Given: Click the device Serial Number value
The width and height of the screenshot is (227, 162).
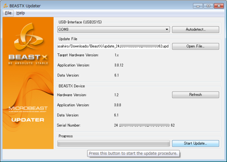Looking at the screenshot, I should pos(144,125).
